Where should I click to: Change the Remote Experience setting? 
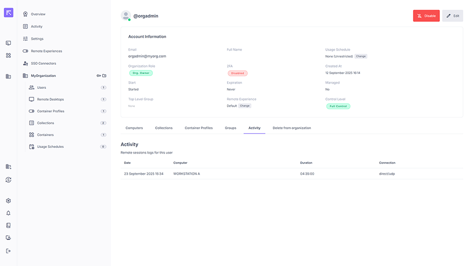(245, 106)
